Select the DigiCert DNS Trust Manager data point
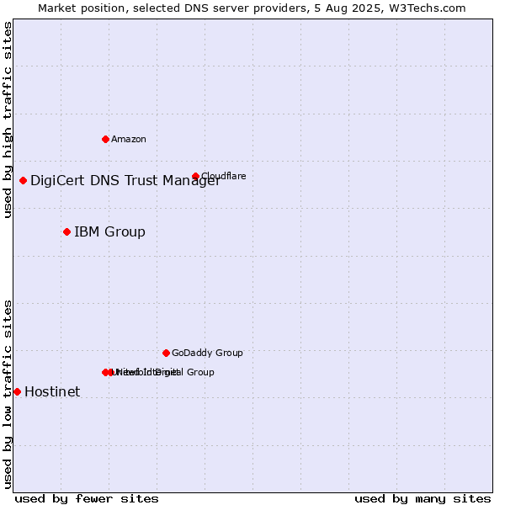 coord(23,180)
